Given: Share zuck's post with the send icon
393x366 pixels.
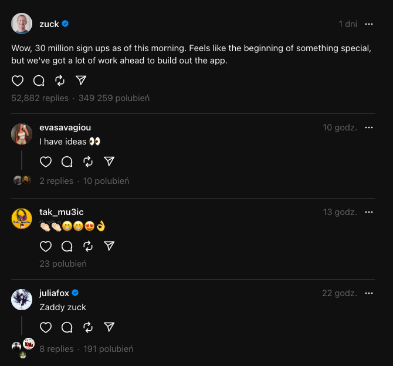Looking at the screenshot, I should [81, 80].
